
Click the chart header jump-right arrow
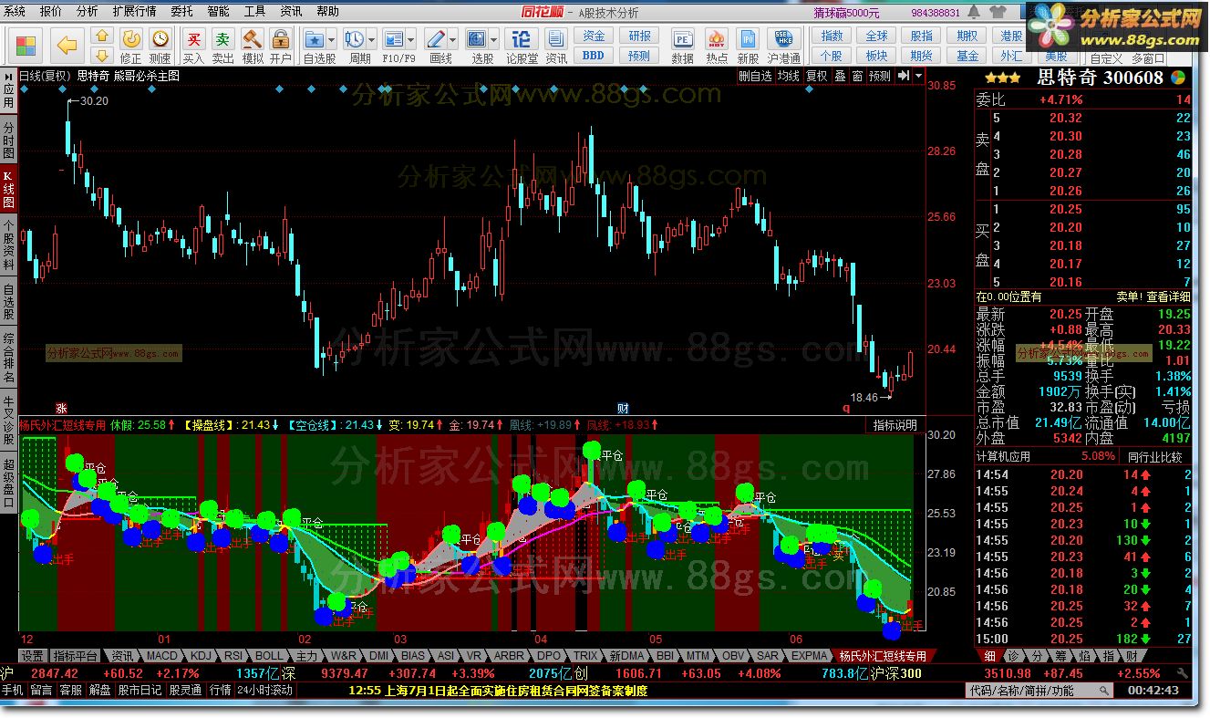(903, 77)
